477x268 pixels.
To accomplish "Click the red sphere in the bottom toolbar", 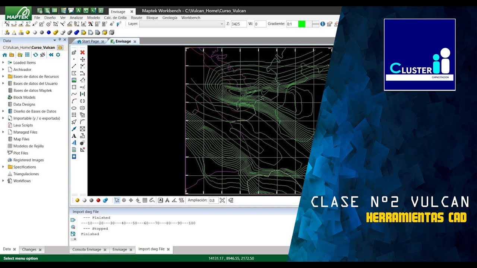I will [x=98, y=200].
